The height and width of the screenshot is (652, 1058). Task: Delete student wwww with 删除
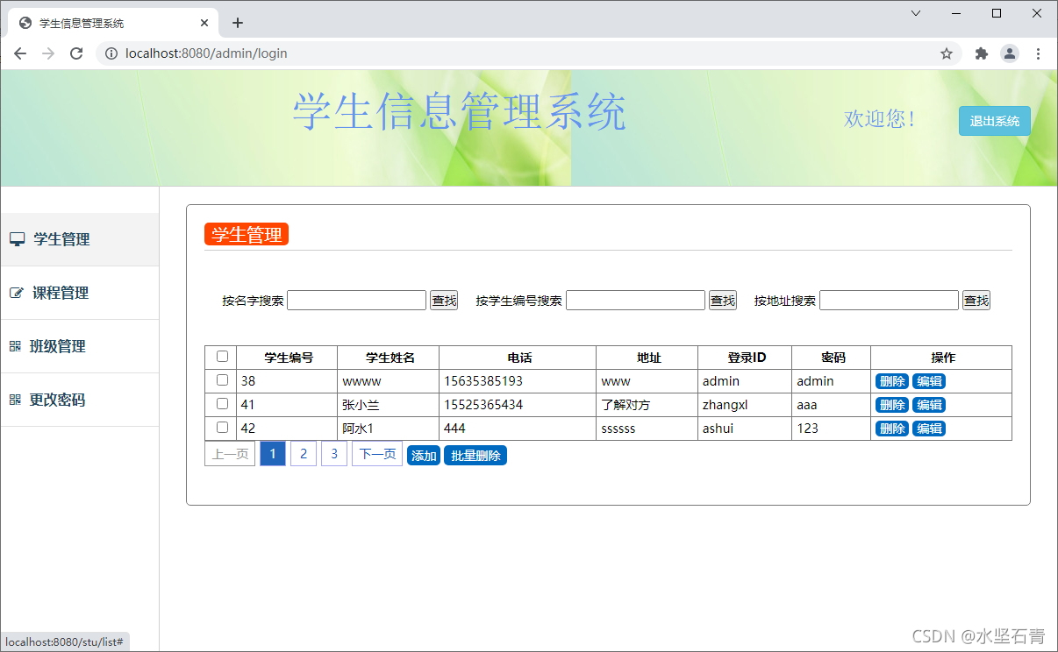892,381
